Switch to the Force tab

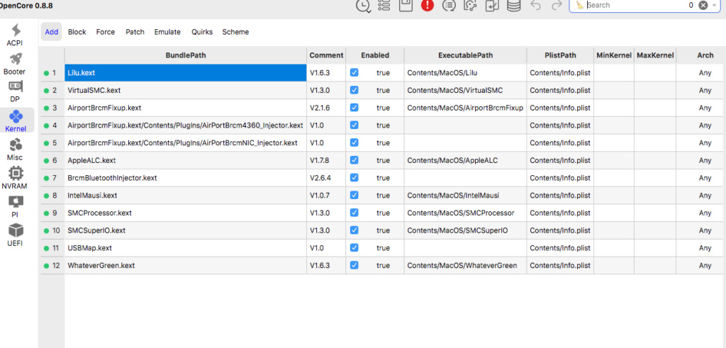coord(106,32)
